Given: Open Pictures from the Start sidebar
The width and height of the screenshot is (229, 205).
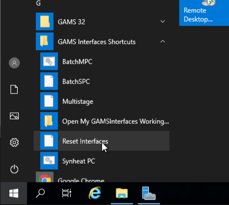Looking at the screenshot, I should point(14,116).
